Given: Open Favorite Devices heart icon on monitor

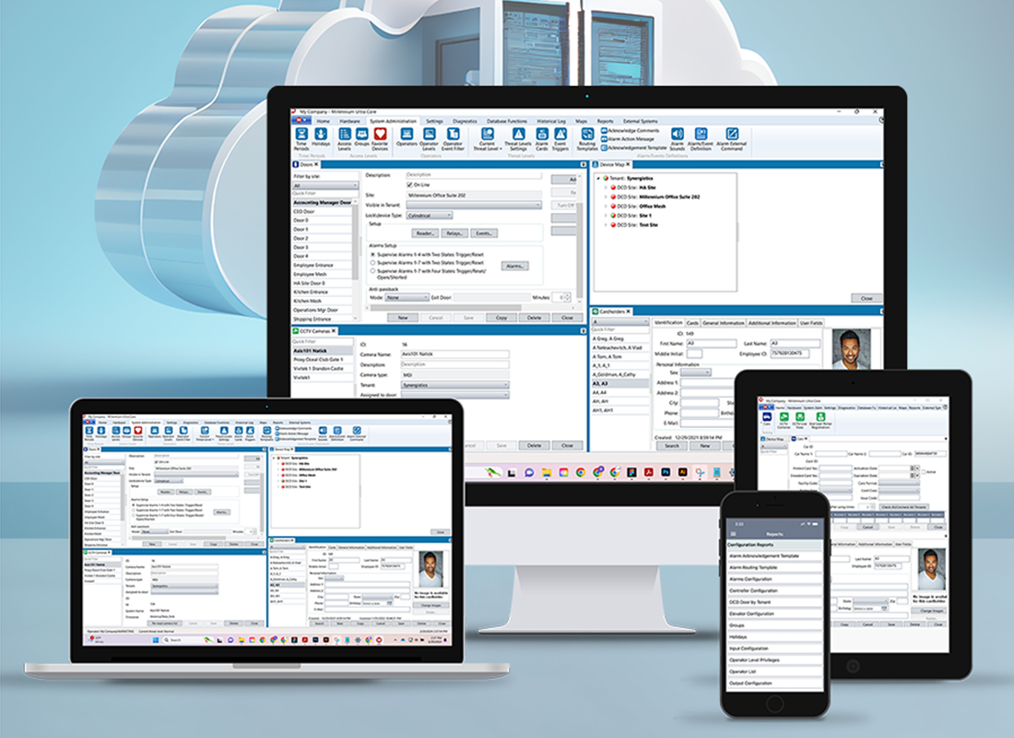Looking at the screenshot, I should click(x=380, y=138).
